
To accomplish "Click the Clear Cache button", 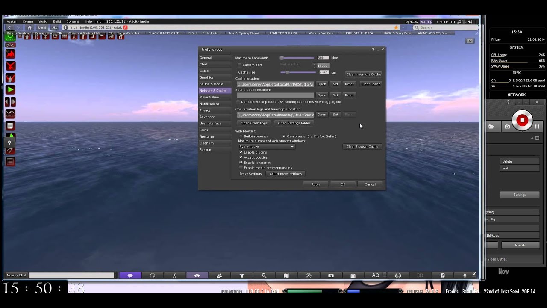I will [x=371, y=84].
